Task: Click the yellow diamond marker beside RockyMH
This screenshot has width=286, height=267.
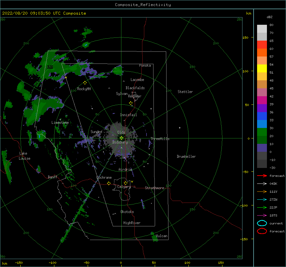Action: (85, 83)
